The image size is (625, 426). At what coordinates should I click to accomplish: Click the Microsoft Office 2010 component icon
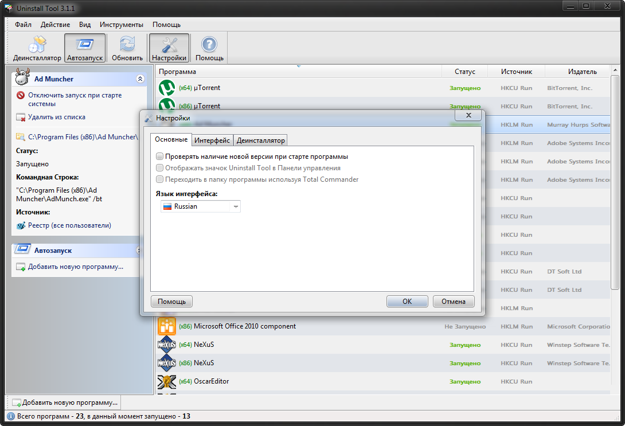166,326
